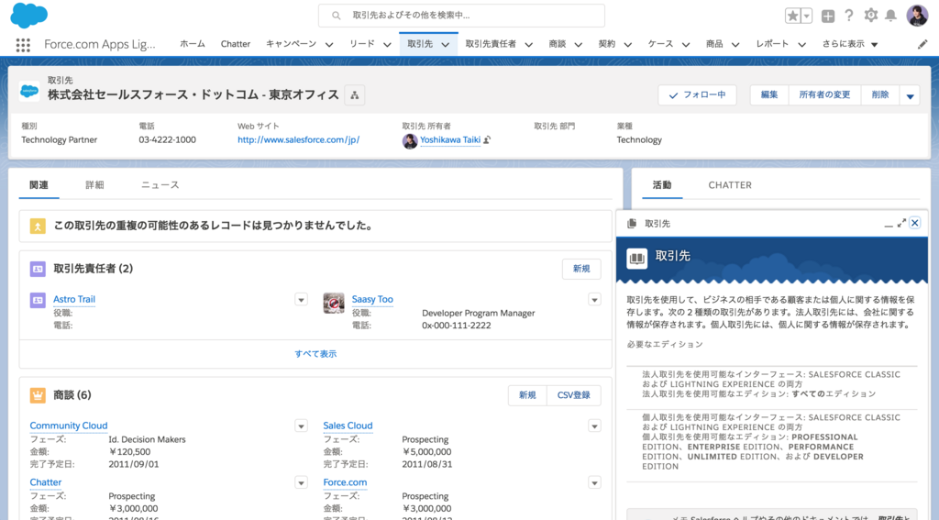
Task: Open the Sales Cloud row actions menu
Action: click(594, 426)
